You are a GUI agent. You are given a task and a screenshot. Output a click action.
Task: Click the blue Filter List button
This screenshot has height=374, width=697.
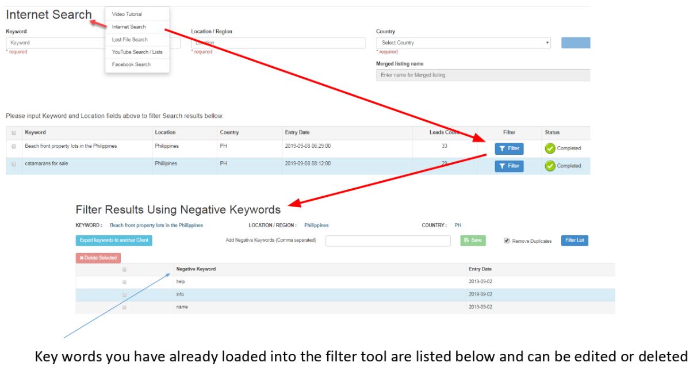(574, 241)
